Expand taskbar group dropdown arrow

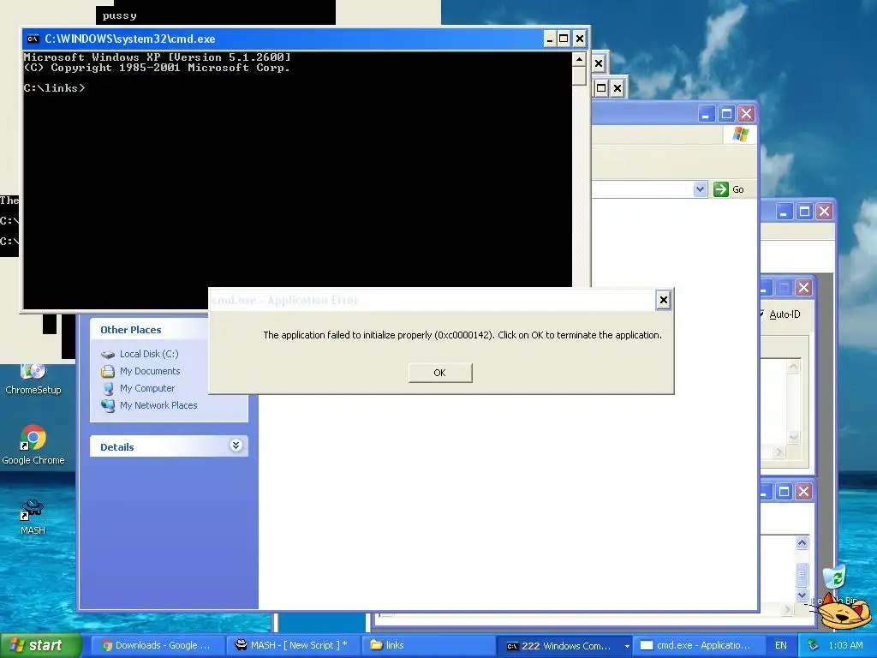[x=627, y=646]
